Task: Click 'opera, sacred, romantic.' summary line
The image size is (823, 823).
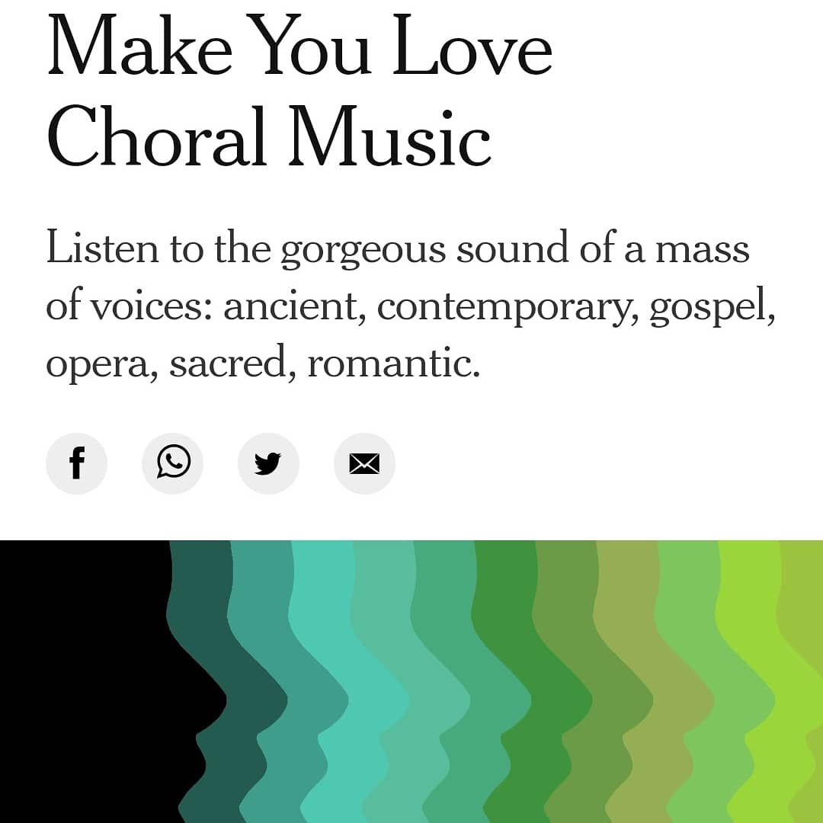Action: click(x=263, y=363)
